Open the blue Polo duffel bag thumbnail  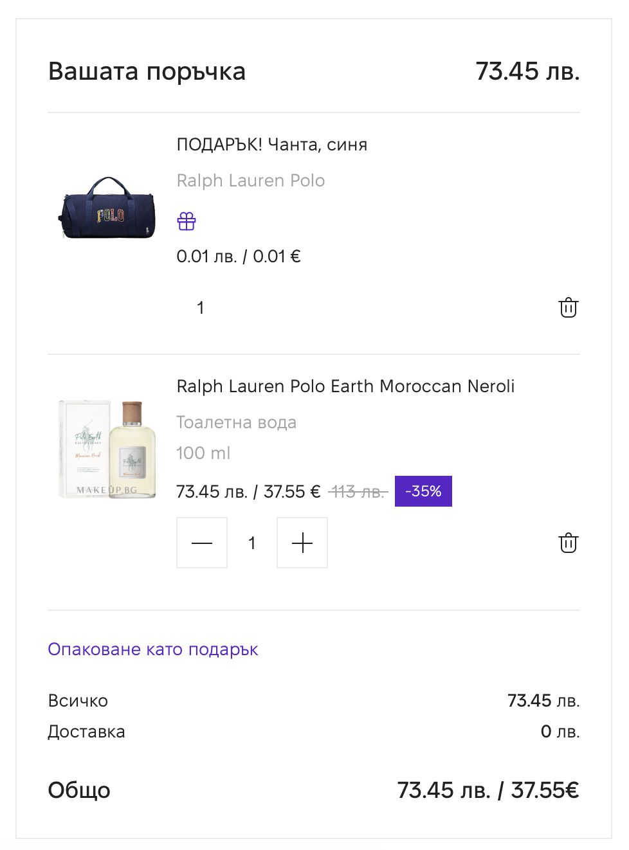(x=107, y=207)
